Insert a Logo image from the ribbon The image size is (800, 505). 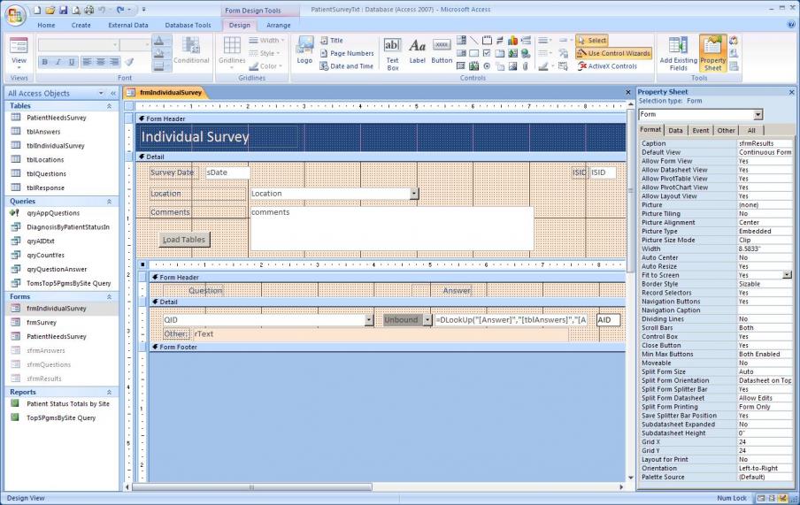[304, 50]
